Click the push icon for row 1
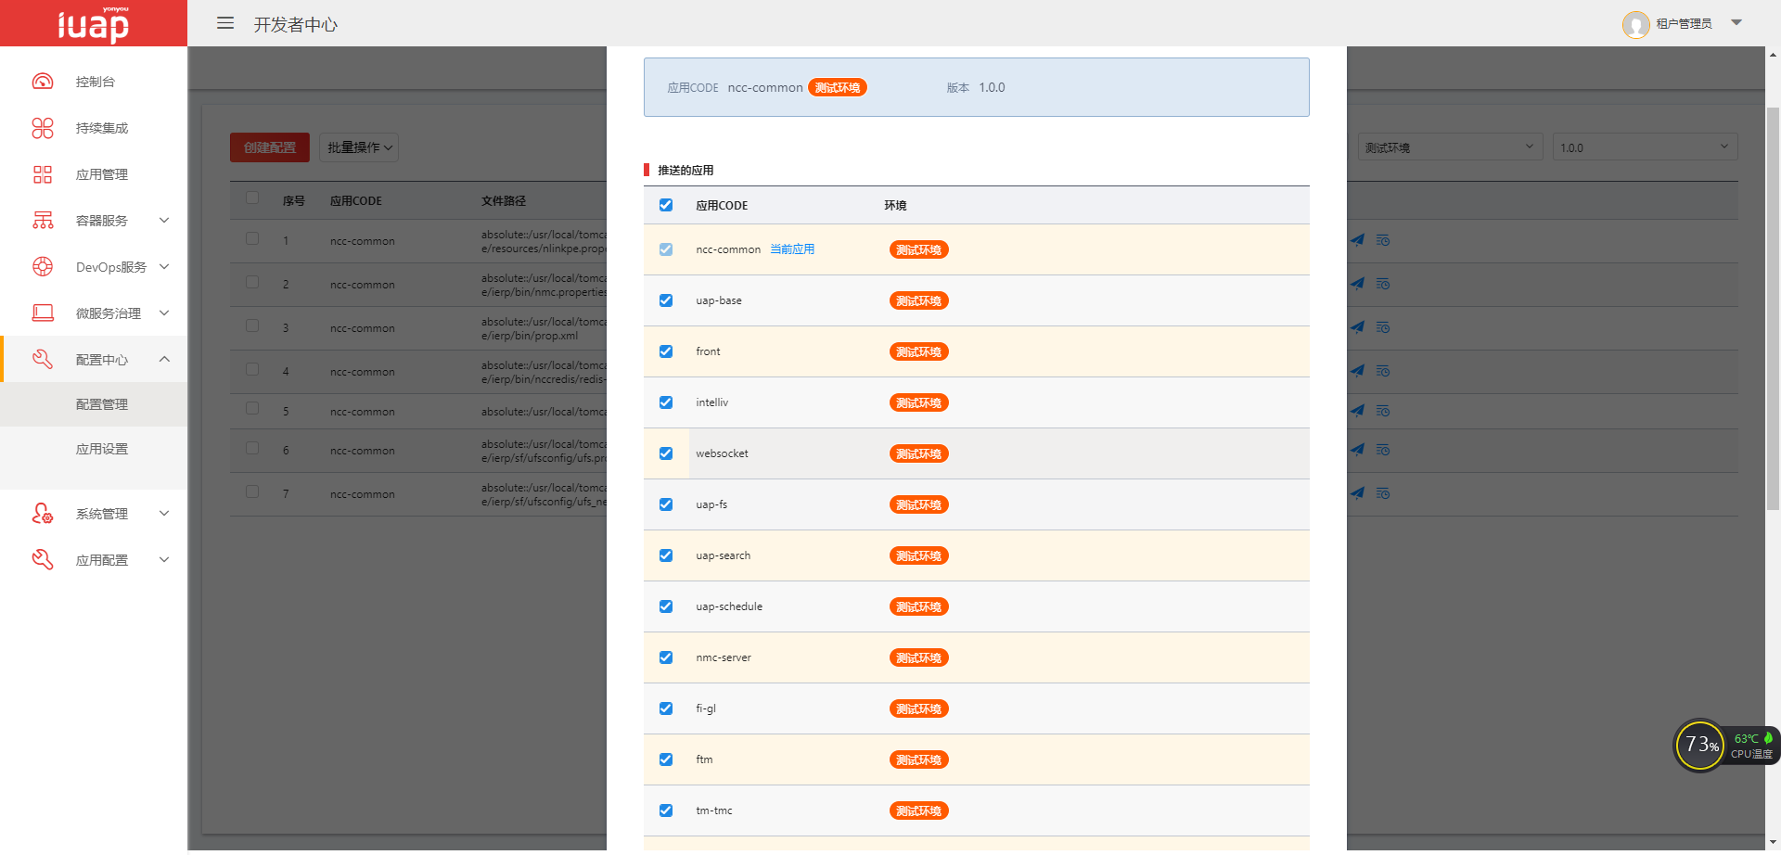Image resolution: width=1781 pixels, height=855 pixels. pyautogui.click(x=1357, y=240)
